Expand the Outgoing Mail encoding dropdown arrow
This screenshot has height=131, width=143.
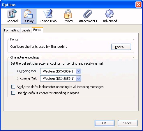pyautogui.click(x=78, y=71)
